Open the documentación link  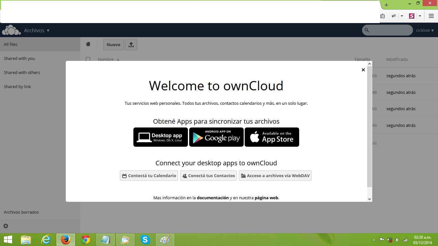[x=213, y=198]
